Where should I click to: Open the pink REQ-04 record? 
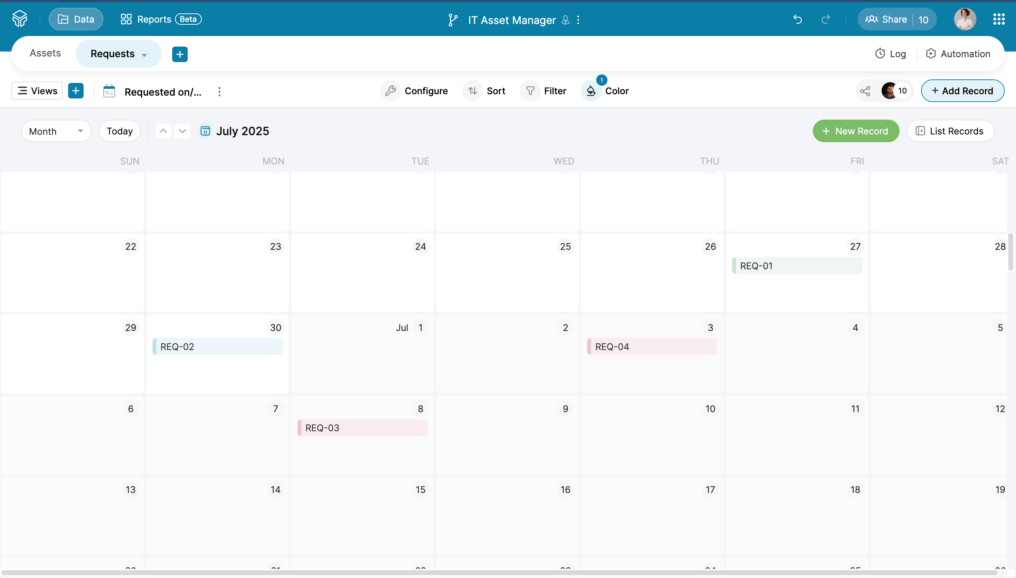coord(652,347)
